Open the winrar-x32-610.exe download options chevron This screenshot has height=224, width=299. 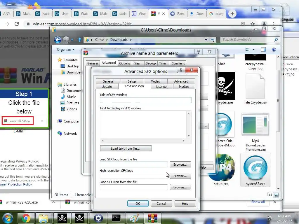point(54,202)
